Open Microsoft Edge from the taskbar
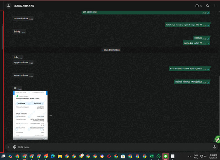 (53, 156)
